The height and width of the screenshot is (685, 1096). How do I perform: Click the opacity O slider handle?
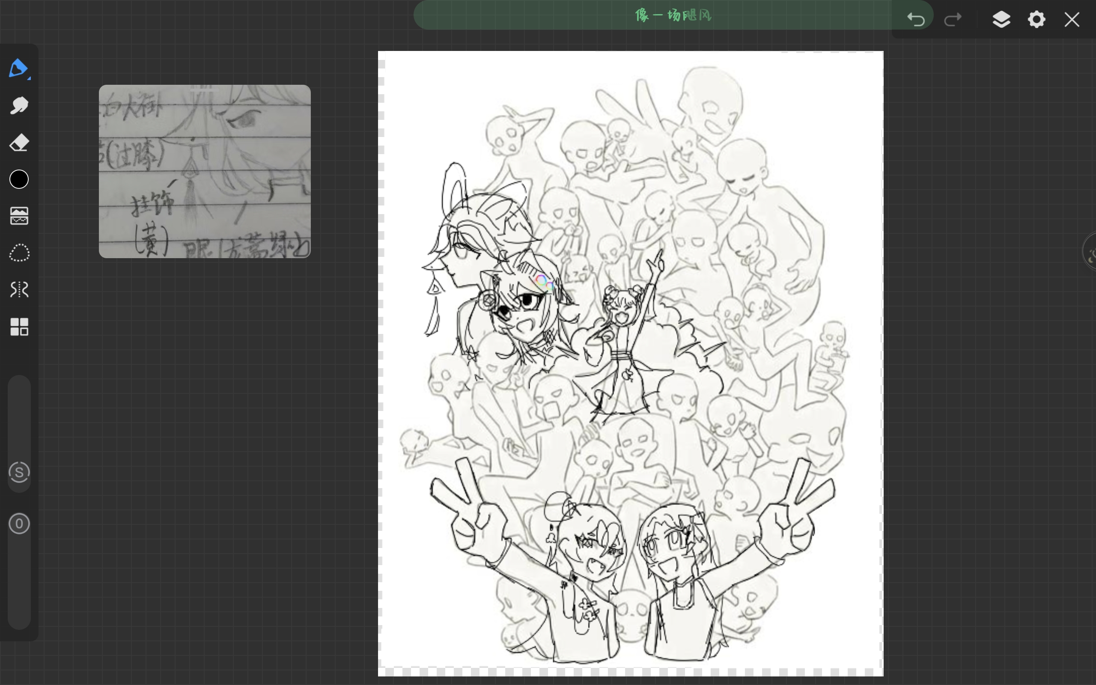[x=19, y=524]
